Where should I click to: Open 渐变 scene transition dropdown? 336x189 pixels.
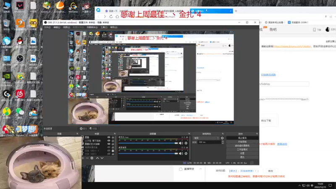206,138
